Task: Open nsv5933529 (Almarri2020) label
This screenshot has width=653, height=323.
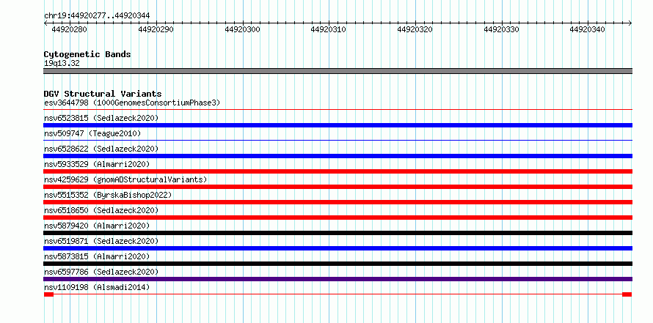Action: (97, 164)
